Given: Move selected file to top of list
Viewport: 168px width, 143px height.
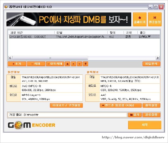Looking at the screenshot, I should click(67, 64).
